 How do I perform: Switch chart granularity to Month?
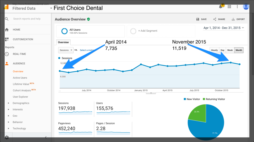tap(239, 50)
